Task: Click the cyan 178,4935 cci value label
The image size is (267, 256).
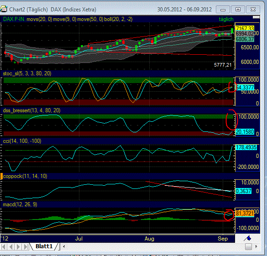Action: [246, 147]
